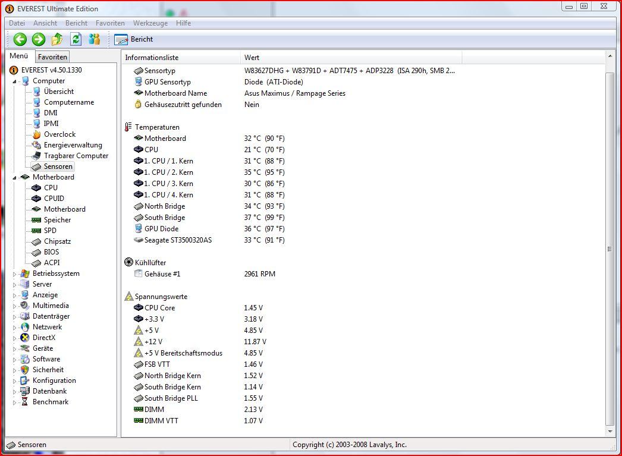
Task: Expand the Betriebssystem tree node
Action: coord(14,274)
